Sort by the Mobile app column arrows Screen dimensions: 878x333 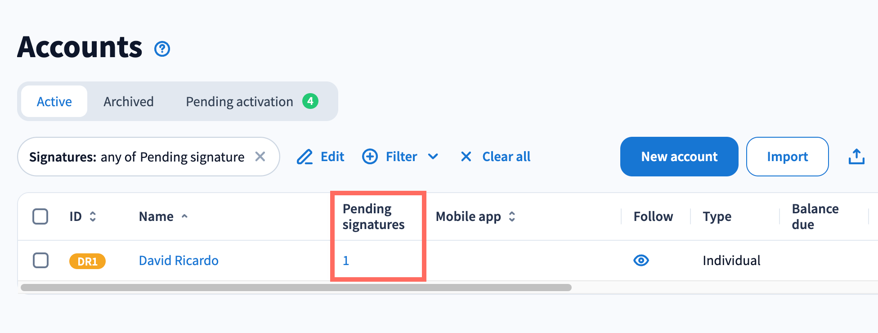(x=512, y=216)
